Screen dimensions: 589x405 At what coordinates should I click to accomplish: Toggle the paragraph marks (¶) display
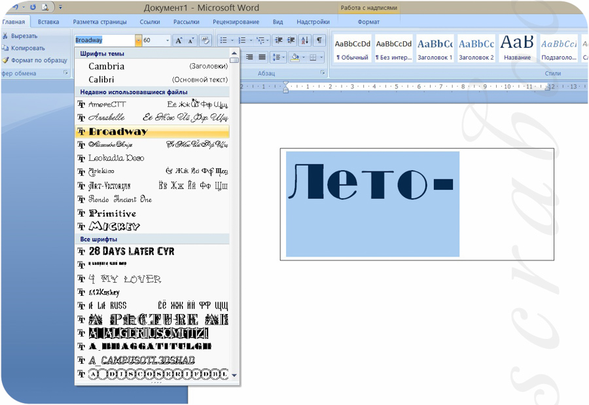pyautogui.click(x=319, y=40)
